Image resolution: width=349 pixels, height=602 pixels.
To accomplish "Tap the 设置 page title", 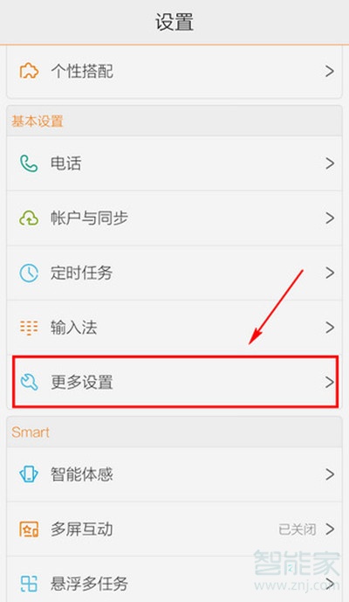I will 174,22.
